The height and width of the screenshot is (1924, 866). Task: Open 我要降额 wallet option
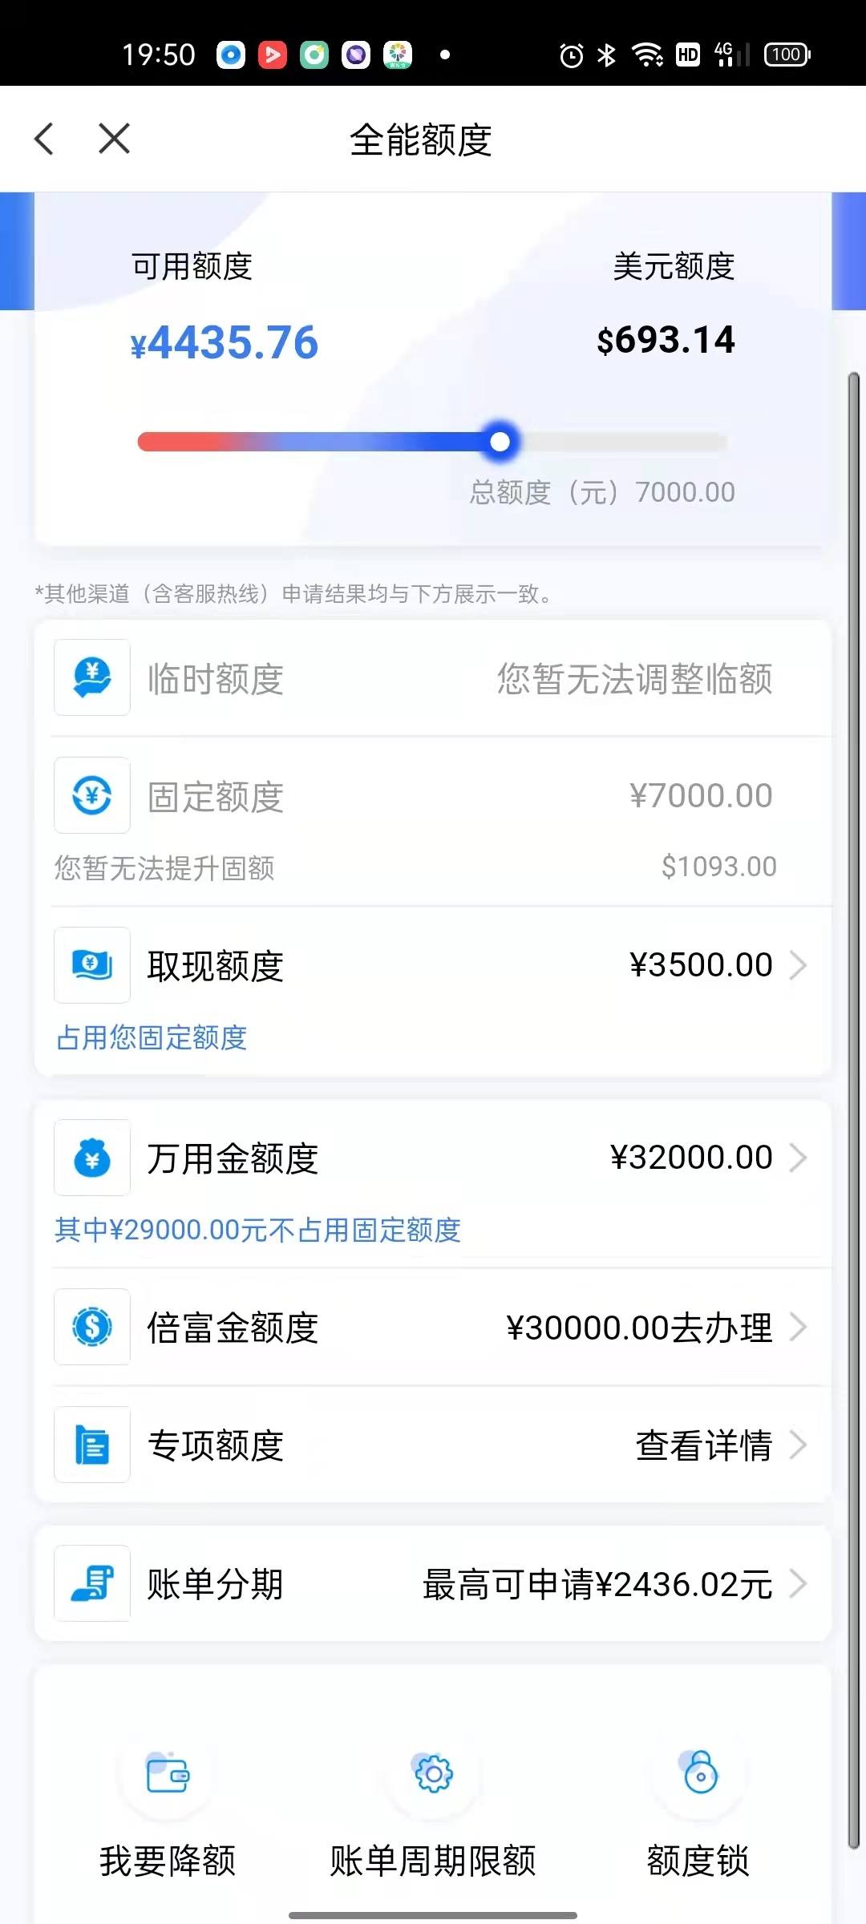click(x=168, y=1813)
